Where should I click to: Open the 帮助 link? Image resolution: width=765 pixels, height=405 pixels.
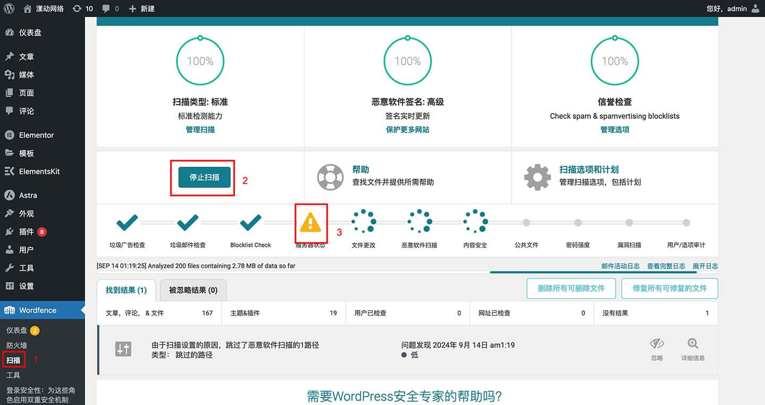pyautogui.click(x=361, y=169)
